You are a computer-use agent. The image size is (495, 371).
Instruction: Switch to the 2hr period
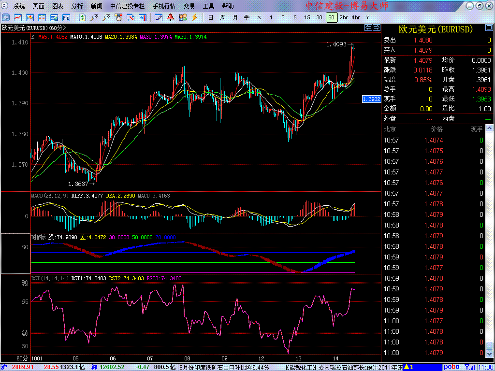[x=344, y=17]
